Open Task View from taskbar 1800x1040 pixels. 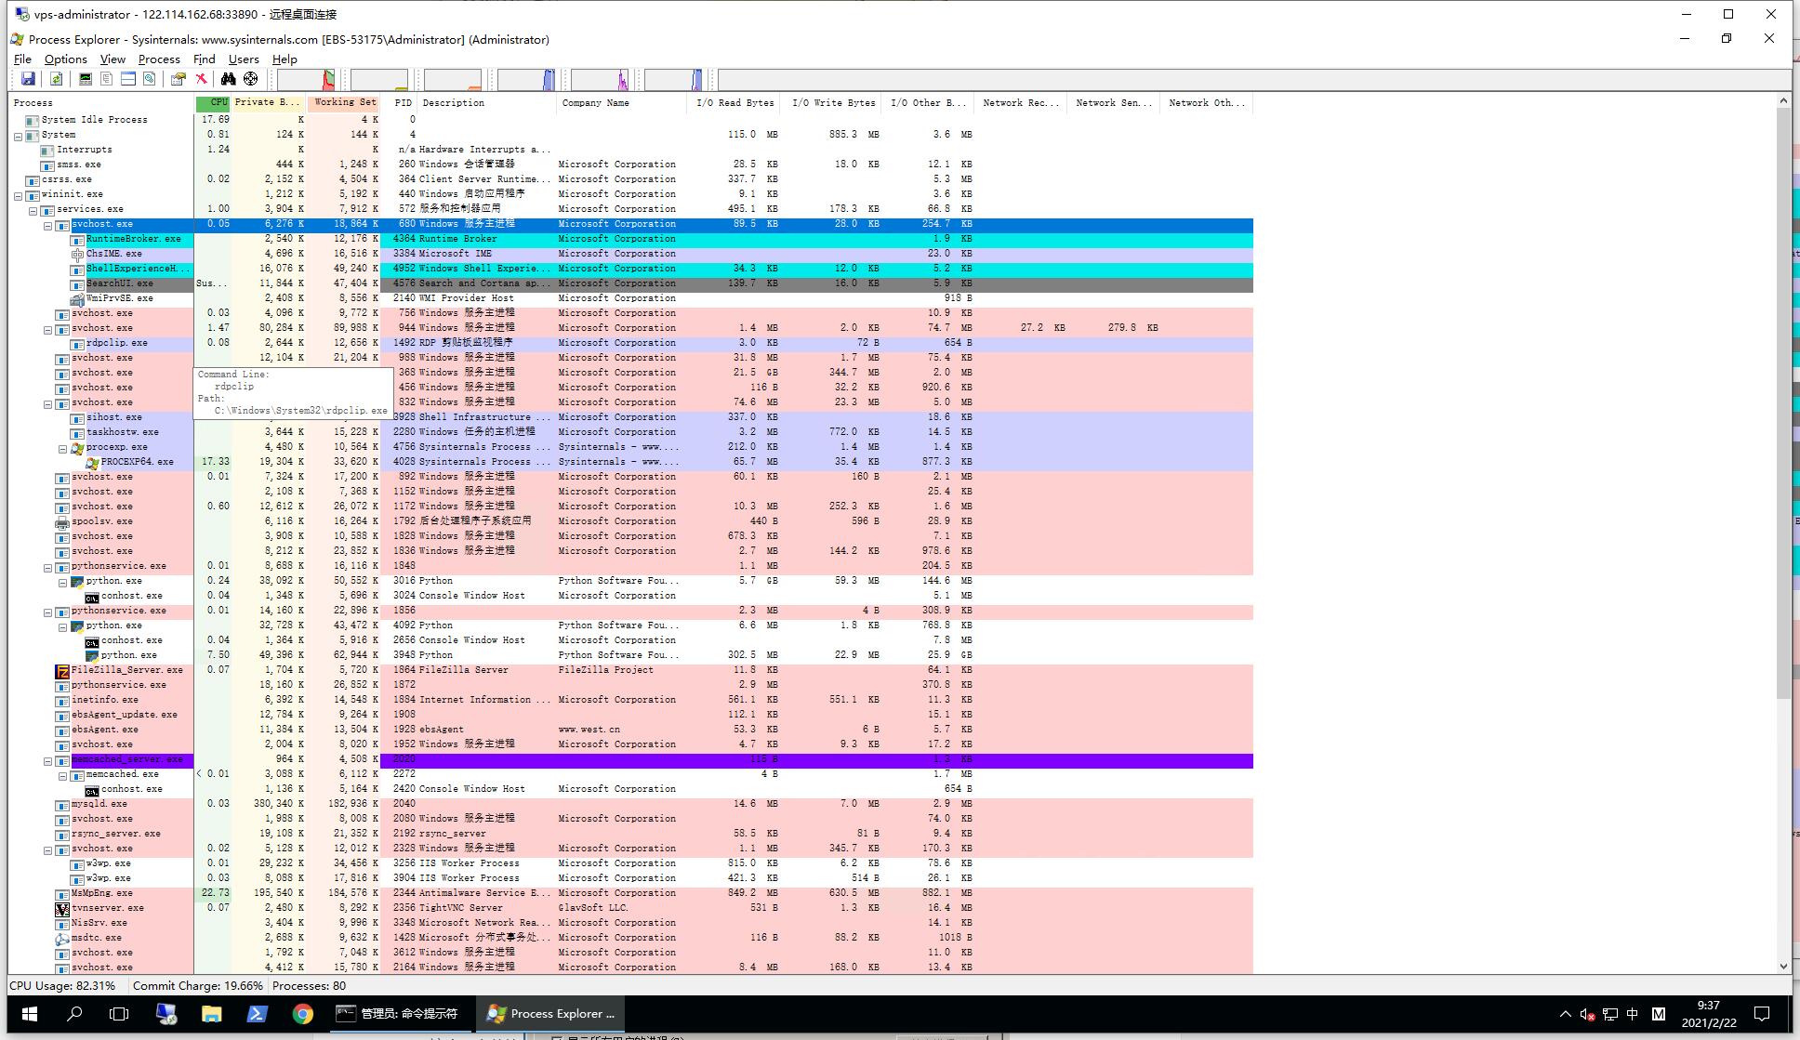(119, 1014)
